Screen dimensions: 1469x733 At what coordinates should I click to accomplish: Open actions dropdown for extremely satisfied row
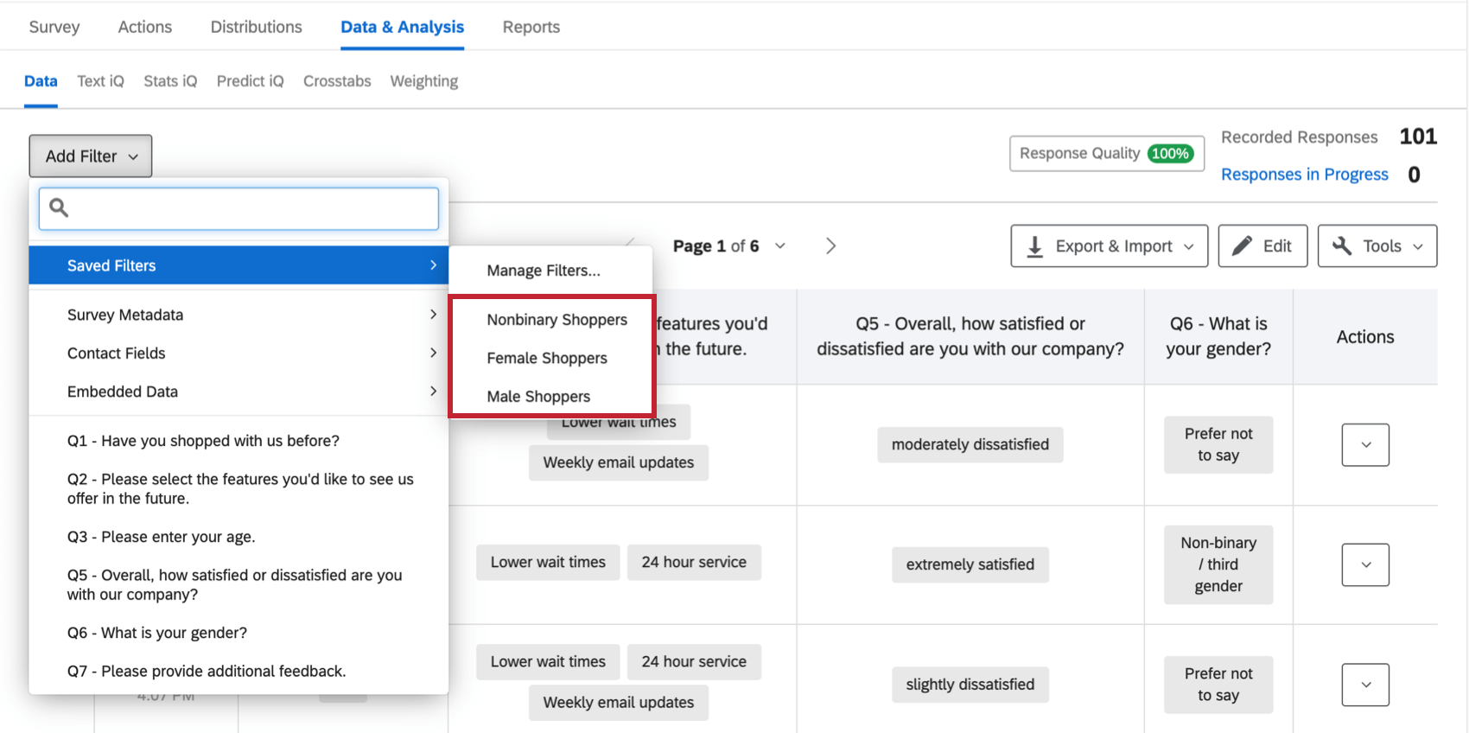tap(1365, 564)
